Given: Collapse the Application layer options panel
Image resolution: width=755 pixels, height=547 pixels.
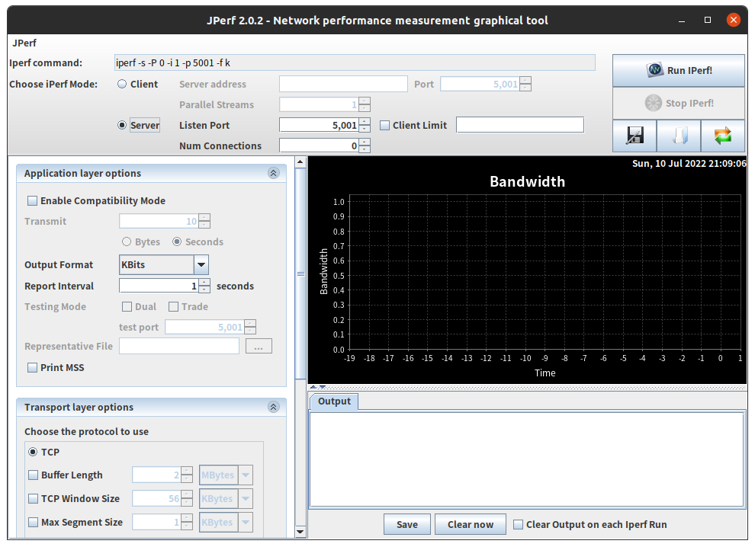Looking at the screenshot, I should coord(274,173).
